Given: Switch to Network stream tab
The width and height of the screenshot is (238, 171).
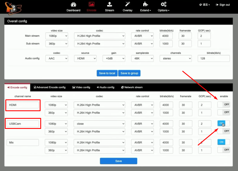Looking at the screenshot, I should pyautogui.click(x=132, y=87).
